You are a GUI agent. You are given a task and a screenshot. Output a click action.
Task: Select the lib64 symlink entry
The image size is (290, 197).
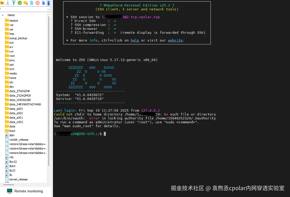[12, 166]
